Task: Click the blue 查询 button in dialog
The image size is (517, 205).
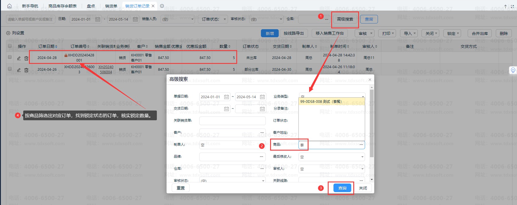Action: 342,188
